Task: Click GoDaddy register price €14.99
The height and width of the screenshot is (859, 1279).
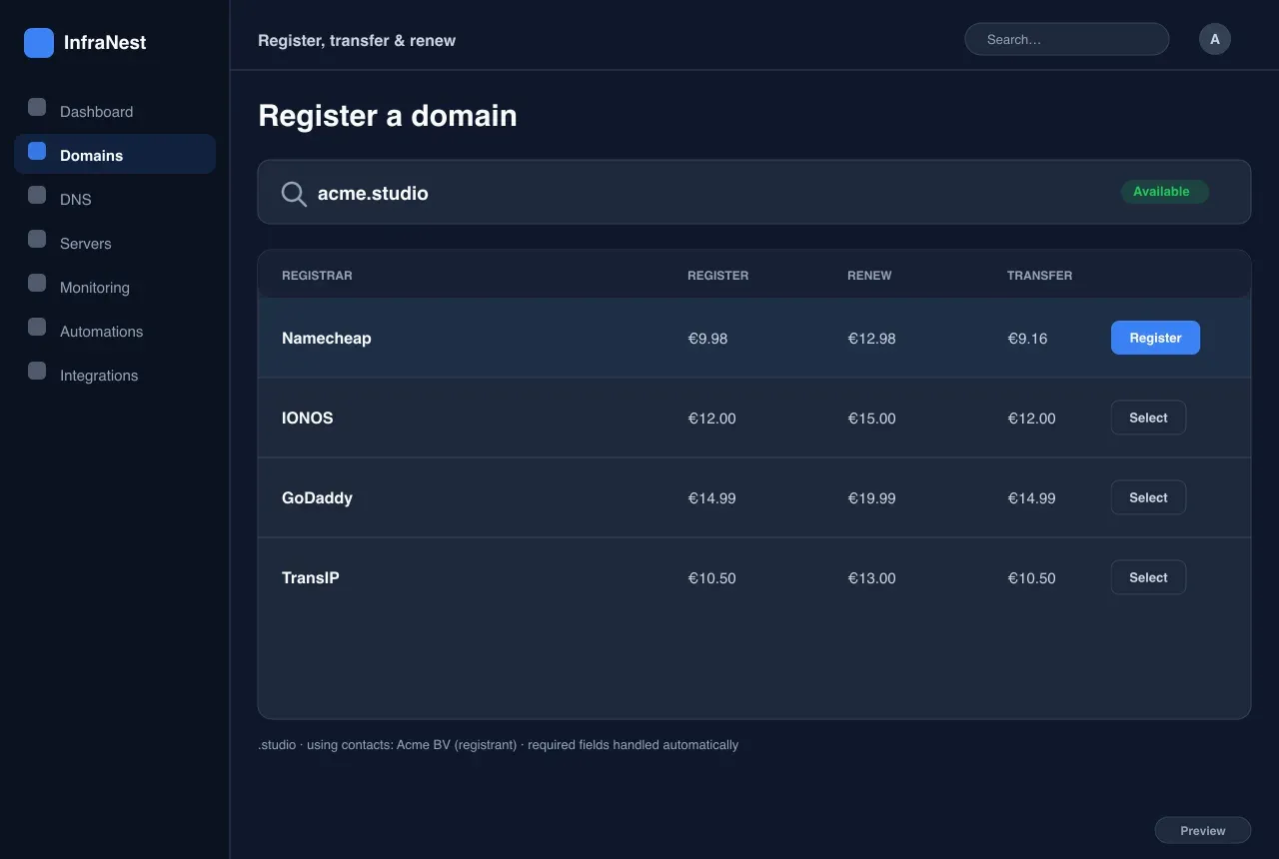Action: coord(711,498)
